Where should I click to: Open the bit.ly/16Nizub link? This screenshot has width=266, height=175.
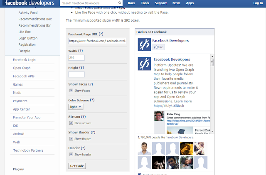coord(169,106)
